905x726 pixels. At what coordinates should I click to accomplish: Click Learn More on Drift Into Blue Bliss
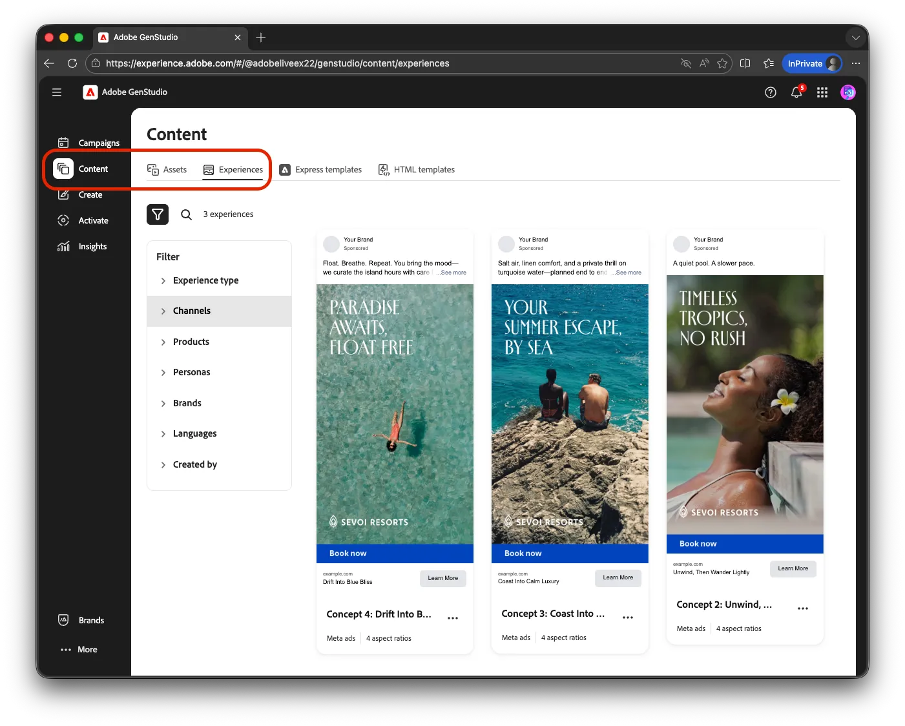[x=443, y=578]
